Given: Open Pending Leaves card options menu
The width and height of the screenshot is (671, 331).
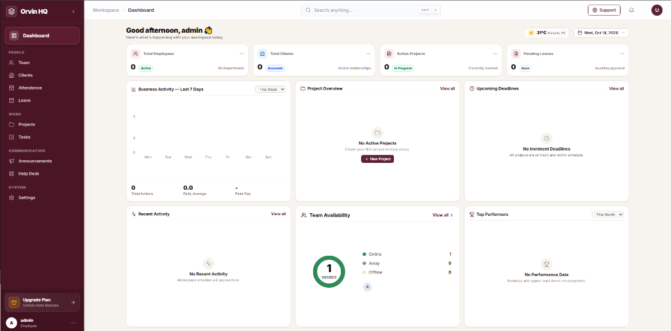Looking at the screenshot, I should (x=622, y=54).
